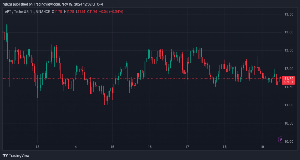Select date 19 on the time axis
Image resolution: width=300 pixels, height=160 pixels.
click(x=262, y=147)
